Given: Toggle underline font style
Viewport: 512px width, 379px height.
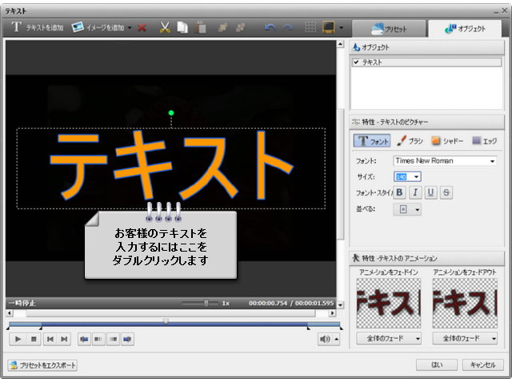Looking at the screenshot, I should point(431,192).
